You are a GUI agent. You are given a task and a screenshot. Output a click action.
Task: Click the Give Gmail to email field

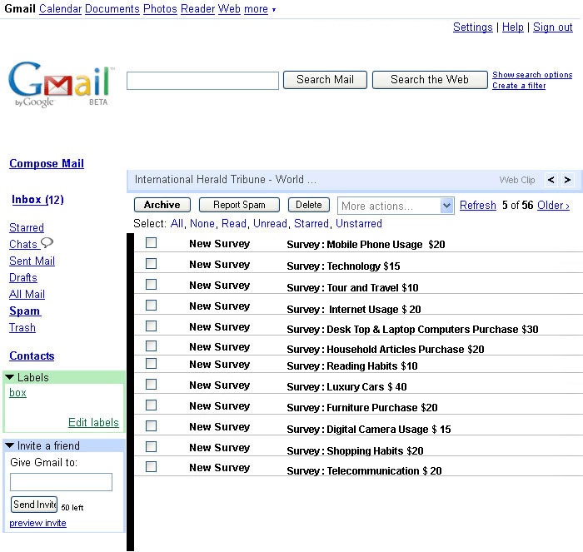[x=61, y=482]
